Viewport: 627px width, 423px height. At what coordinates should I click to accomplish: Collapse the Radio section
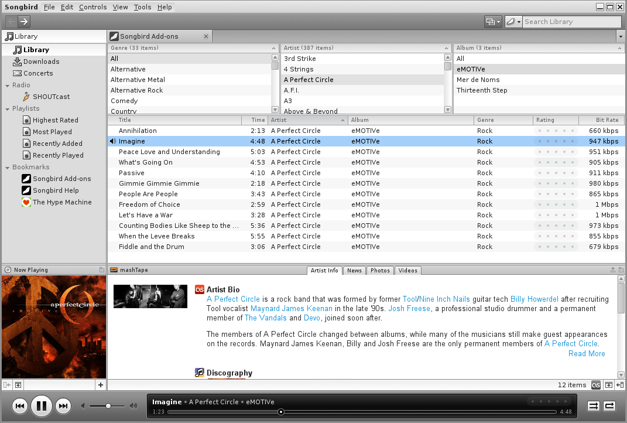tap(7, 86)
